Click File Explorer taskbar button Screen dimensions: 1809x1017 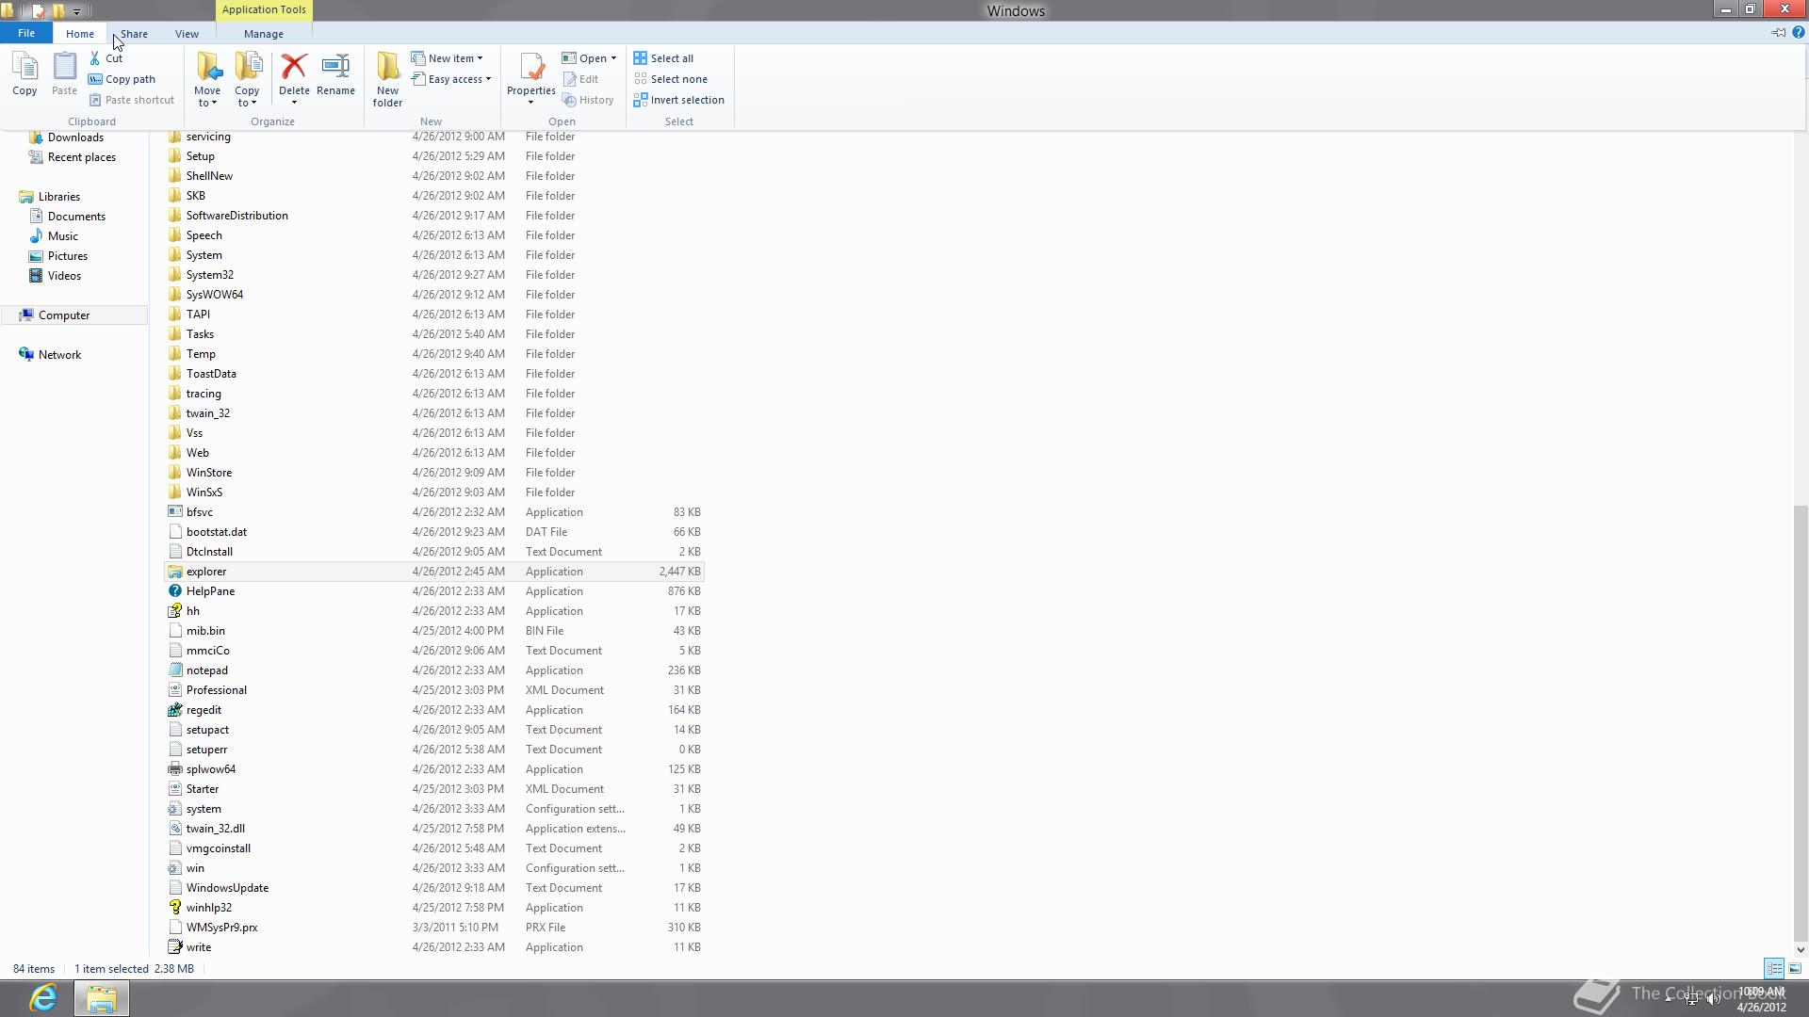click(101, 998)
